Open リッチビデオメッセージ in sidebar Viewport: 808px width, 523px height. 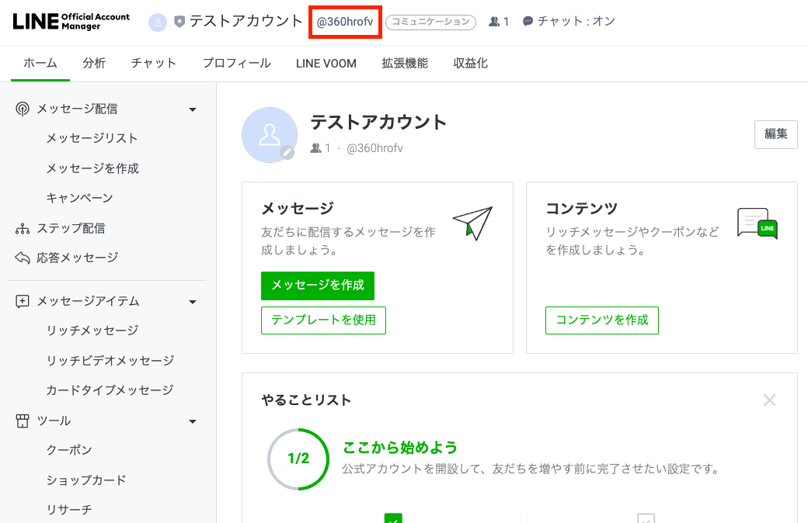(x=110, y=360)
